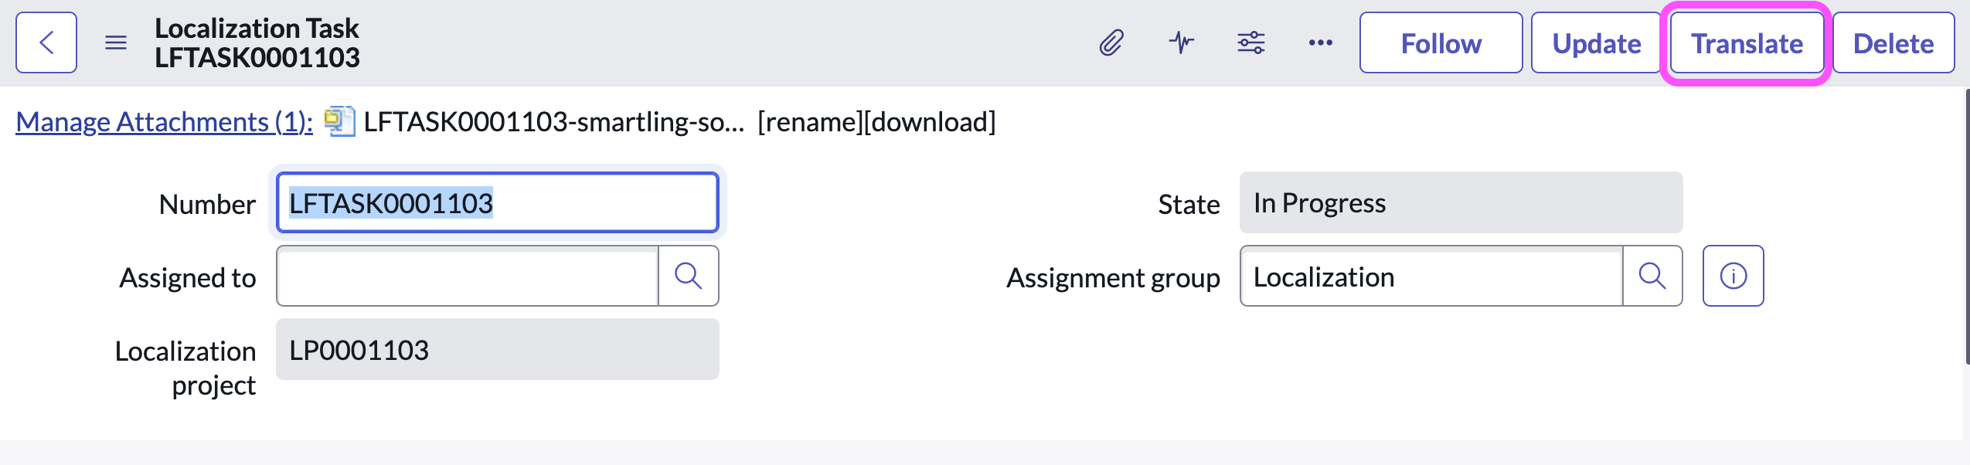Image resolution: width=1970 pixels, height=465 pixels.
Task: Click the Assigned to lookup magnifier
Action: [x=688, y=276]
